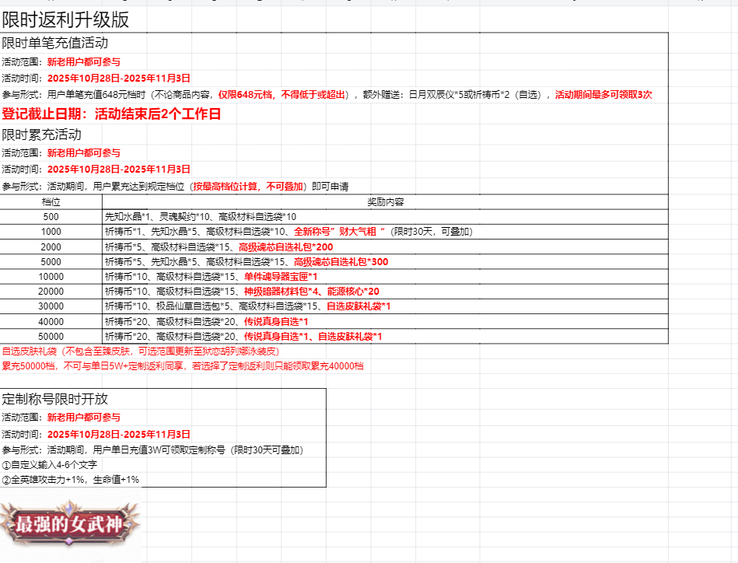Select the 1000 tier cell
This screenshot has width=738, height=563.
pyautogui.click(x=51, y=232)
